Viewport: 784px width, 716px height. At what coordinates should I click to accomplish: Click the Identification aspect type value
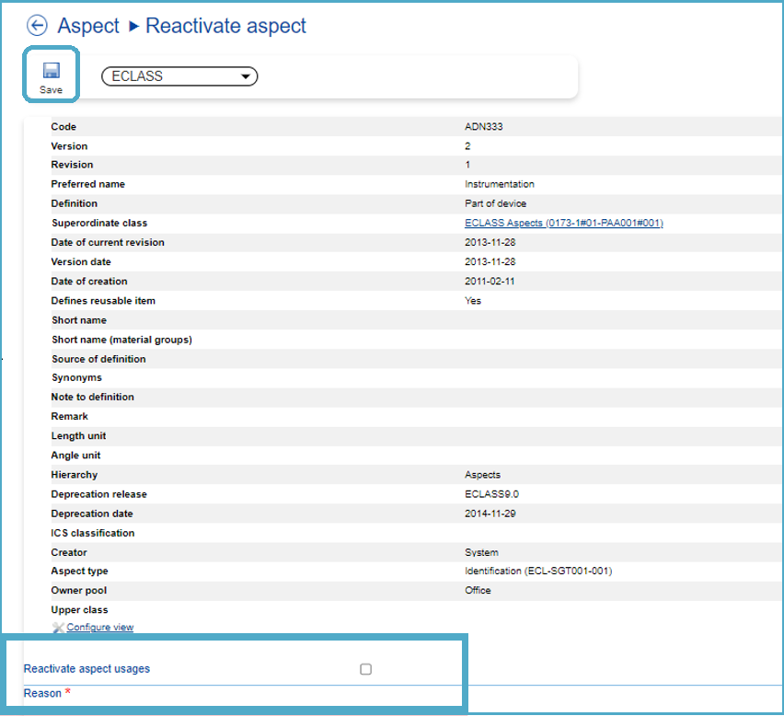(x=537, y=572)
